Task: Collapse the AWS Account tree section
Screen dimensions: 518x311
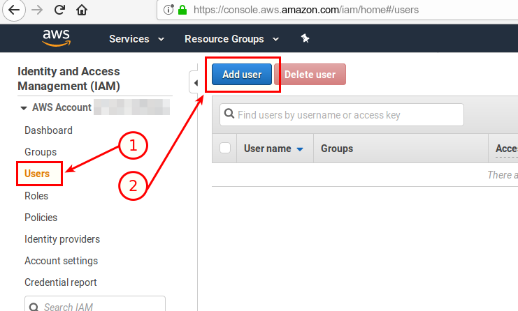Action: (x=24, y=108)
